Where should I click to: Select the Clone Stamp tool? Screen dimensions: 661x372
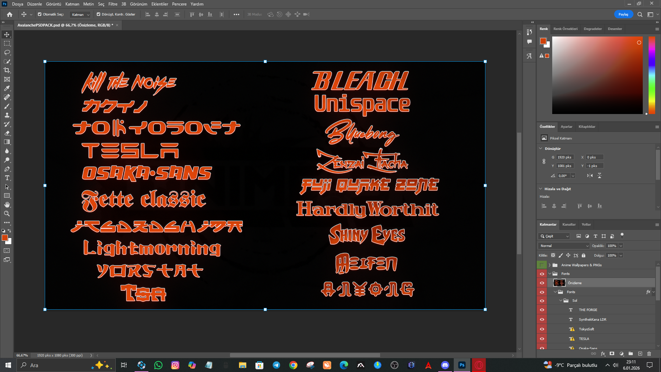tap(7, 115)
